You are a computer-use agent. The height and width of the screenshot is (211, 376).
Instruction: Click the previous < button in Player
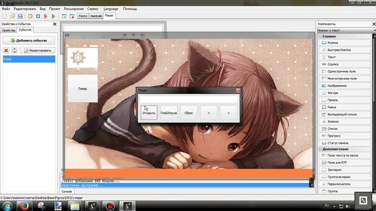tap(209, 113)
